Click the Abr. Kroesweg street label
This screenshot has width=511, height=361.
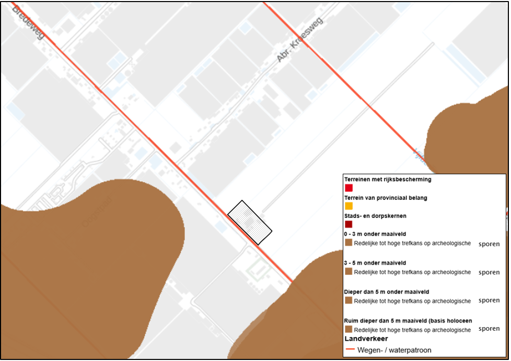(300, 39)
